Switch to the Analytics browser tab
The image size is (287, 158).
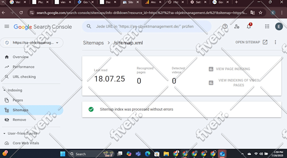click(x=153, y=2)
